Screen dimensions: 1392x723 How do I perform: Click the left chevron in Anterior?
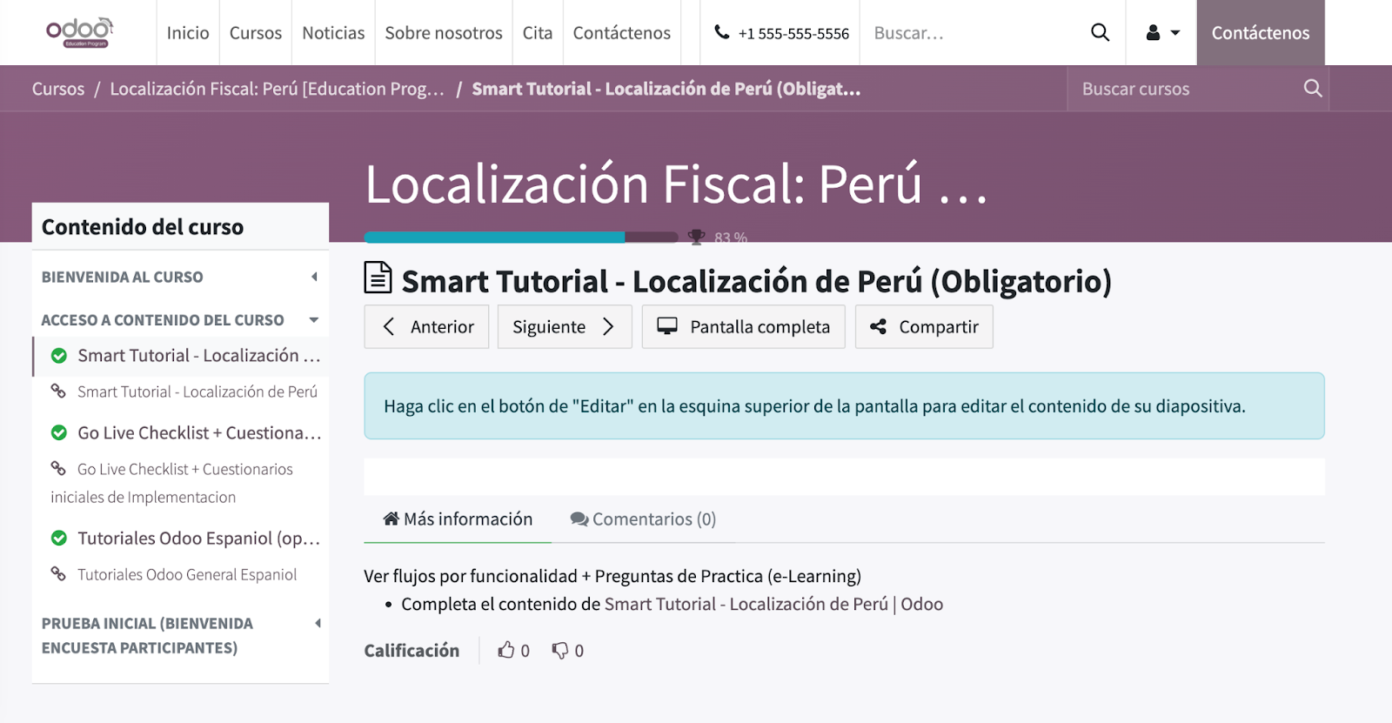pos(389,326)
